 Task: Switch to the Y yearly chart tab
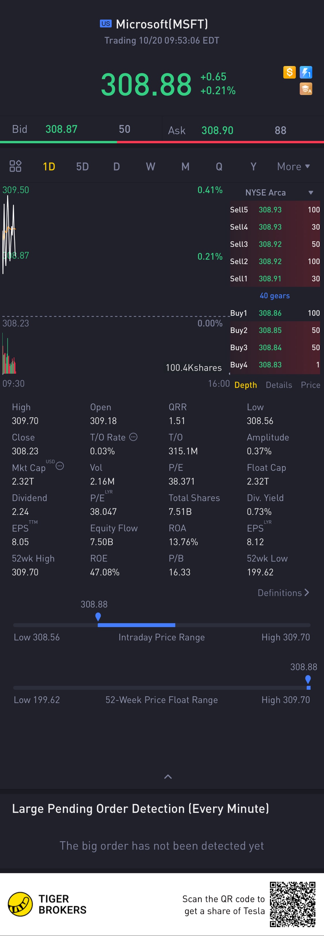coord(253,167)
